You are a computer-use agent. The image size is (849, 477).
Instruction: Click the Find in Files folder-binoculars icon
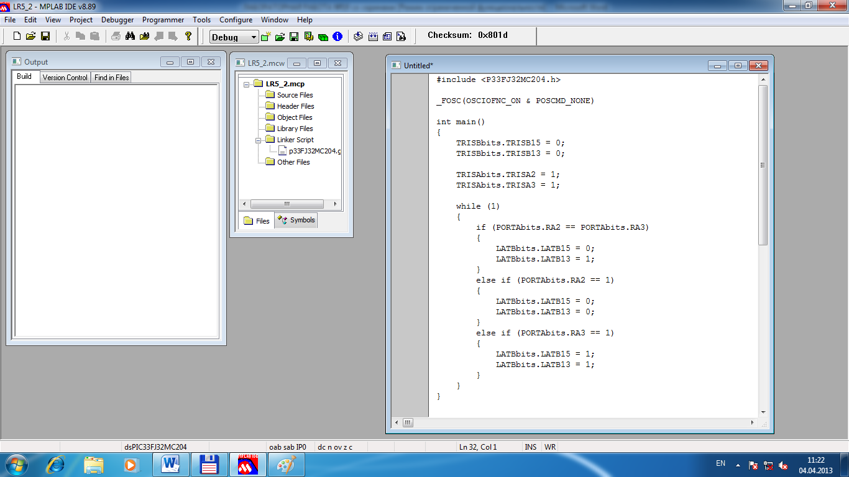(x=144, y=36)
